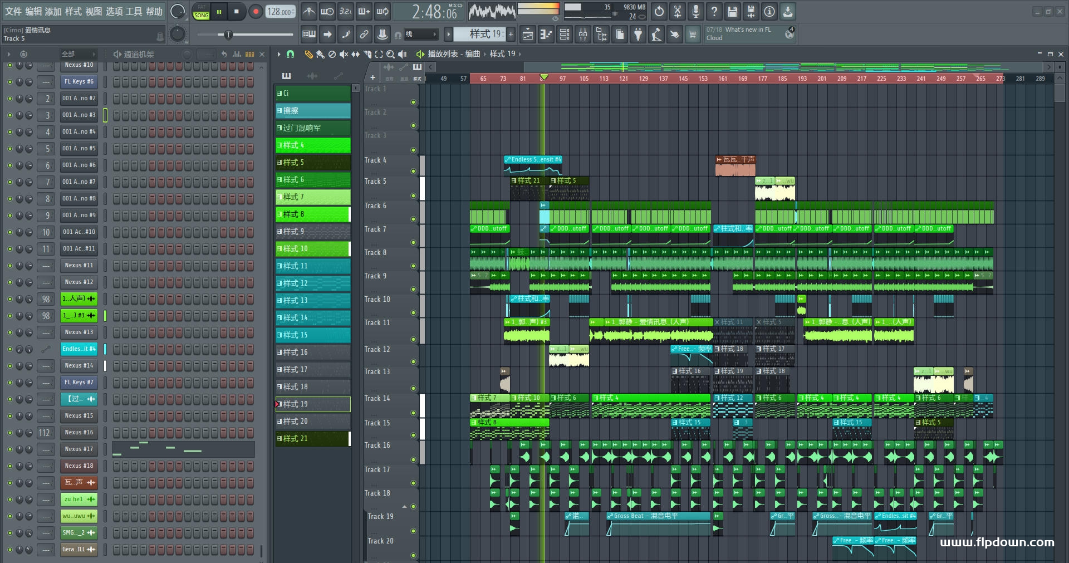Screen dimensions: 1069x563
Task: Select the Draw pencil tool
Action: 308,54
